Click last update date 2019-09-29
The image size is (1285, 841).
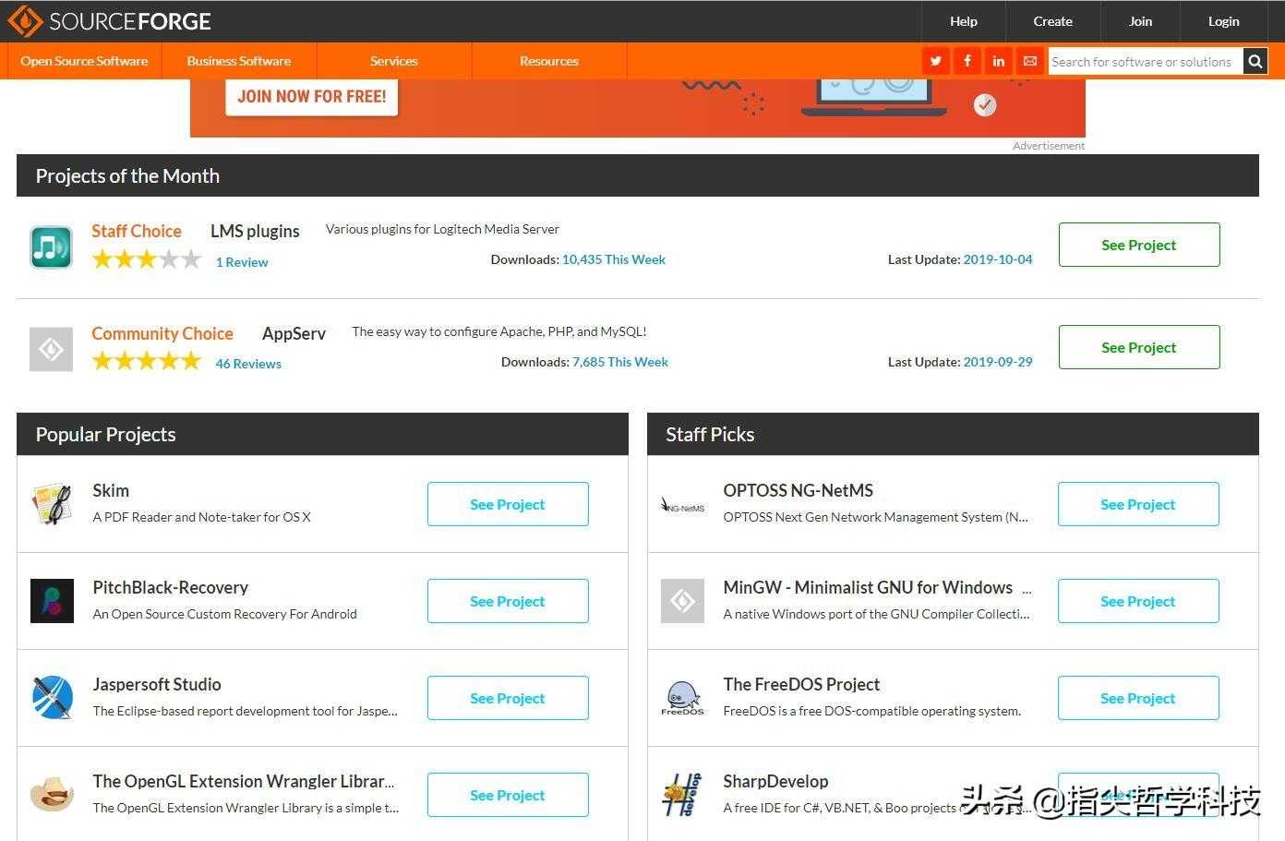(x=998, y=362)
